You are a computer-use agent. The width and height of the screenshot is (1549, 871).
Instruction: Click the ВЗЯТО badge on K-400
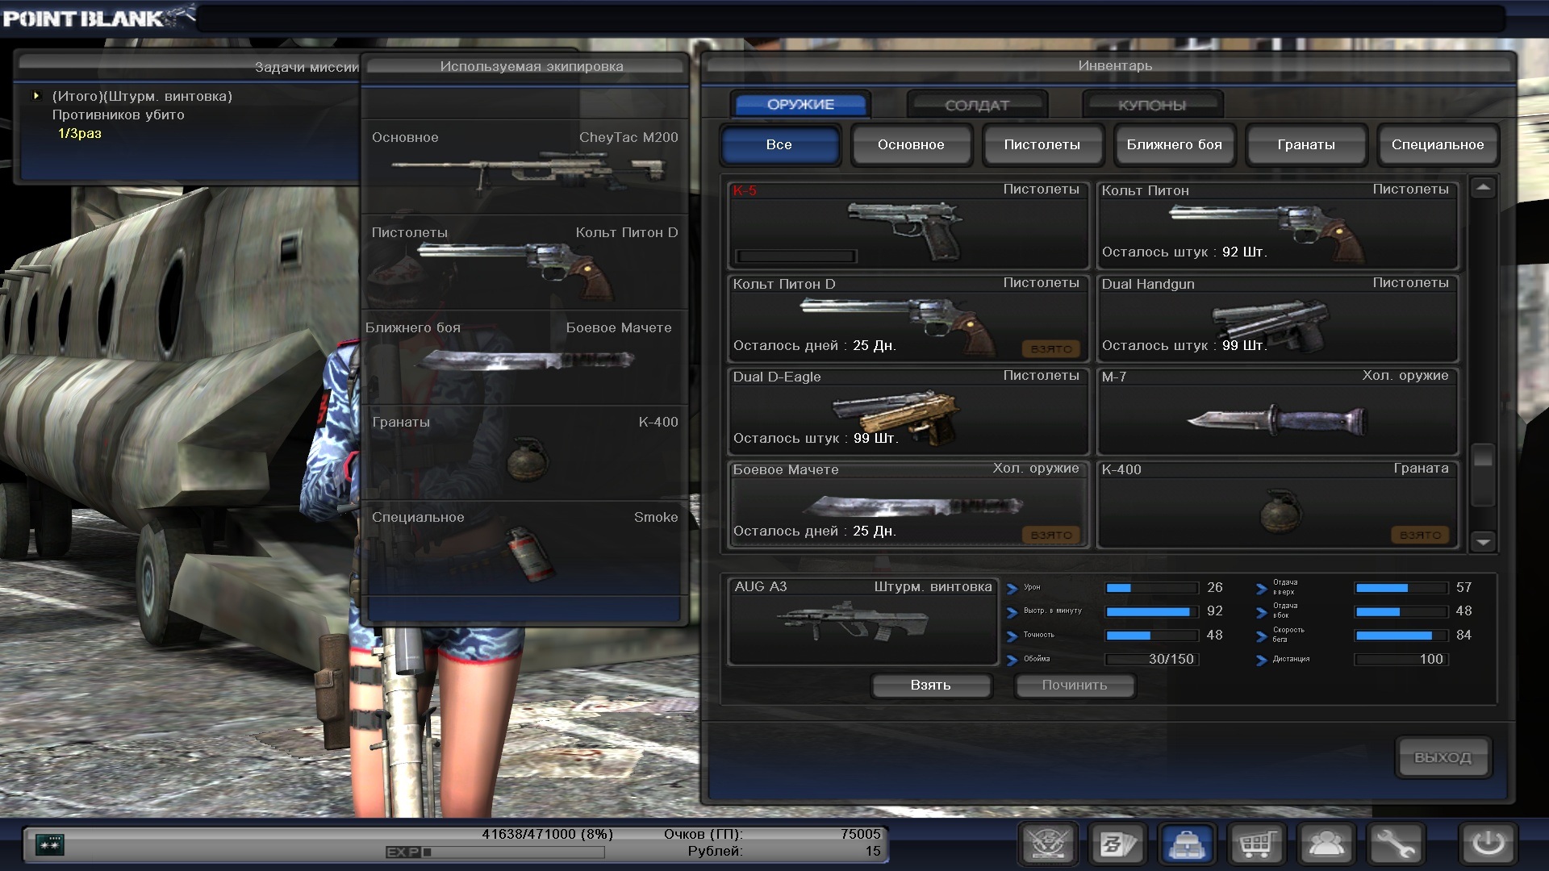[x=1420, y=535]
